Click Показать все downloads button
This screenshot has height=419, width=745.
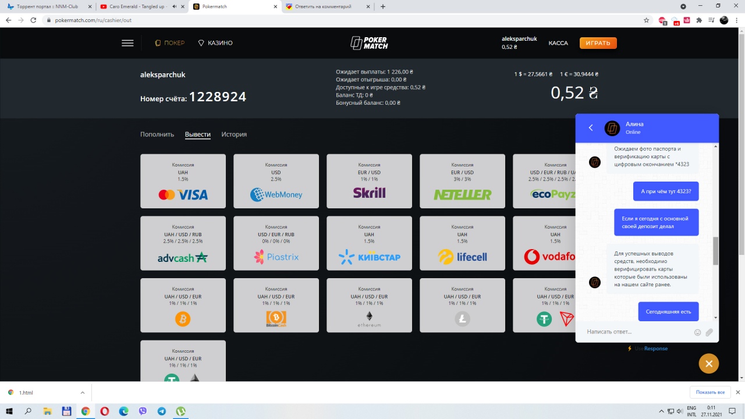click(710, 392)
